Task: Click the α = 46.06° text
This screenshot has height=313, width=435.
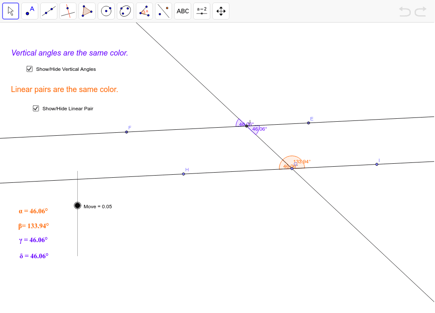Action: pyautogui.click(x=33, y=211)
